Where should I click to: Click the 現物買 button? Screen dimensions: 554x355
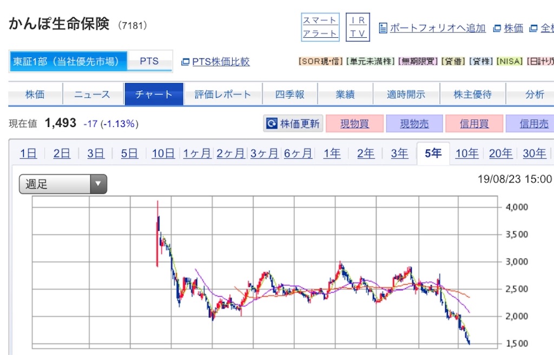354,124
